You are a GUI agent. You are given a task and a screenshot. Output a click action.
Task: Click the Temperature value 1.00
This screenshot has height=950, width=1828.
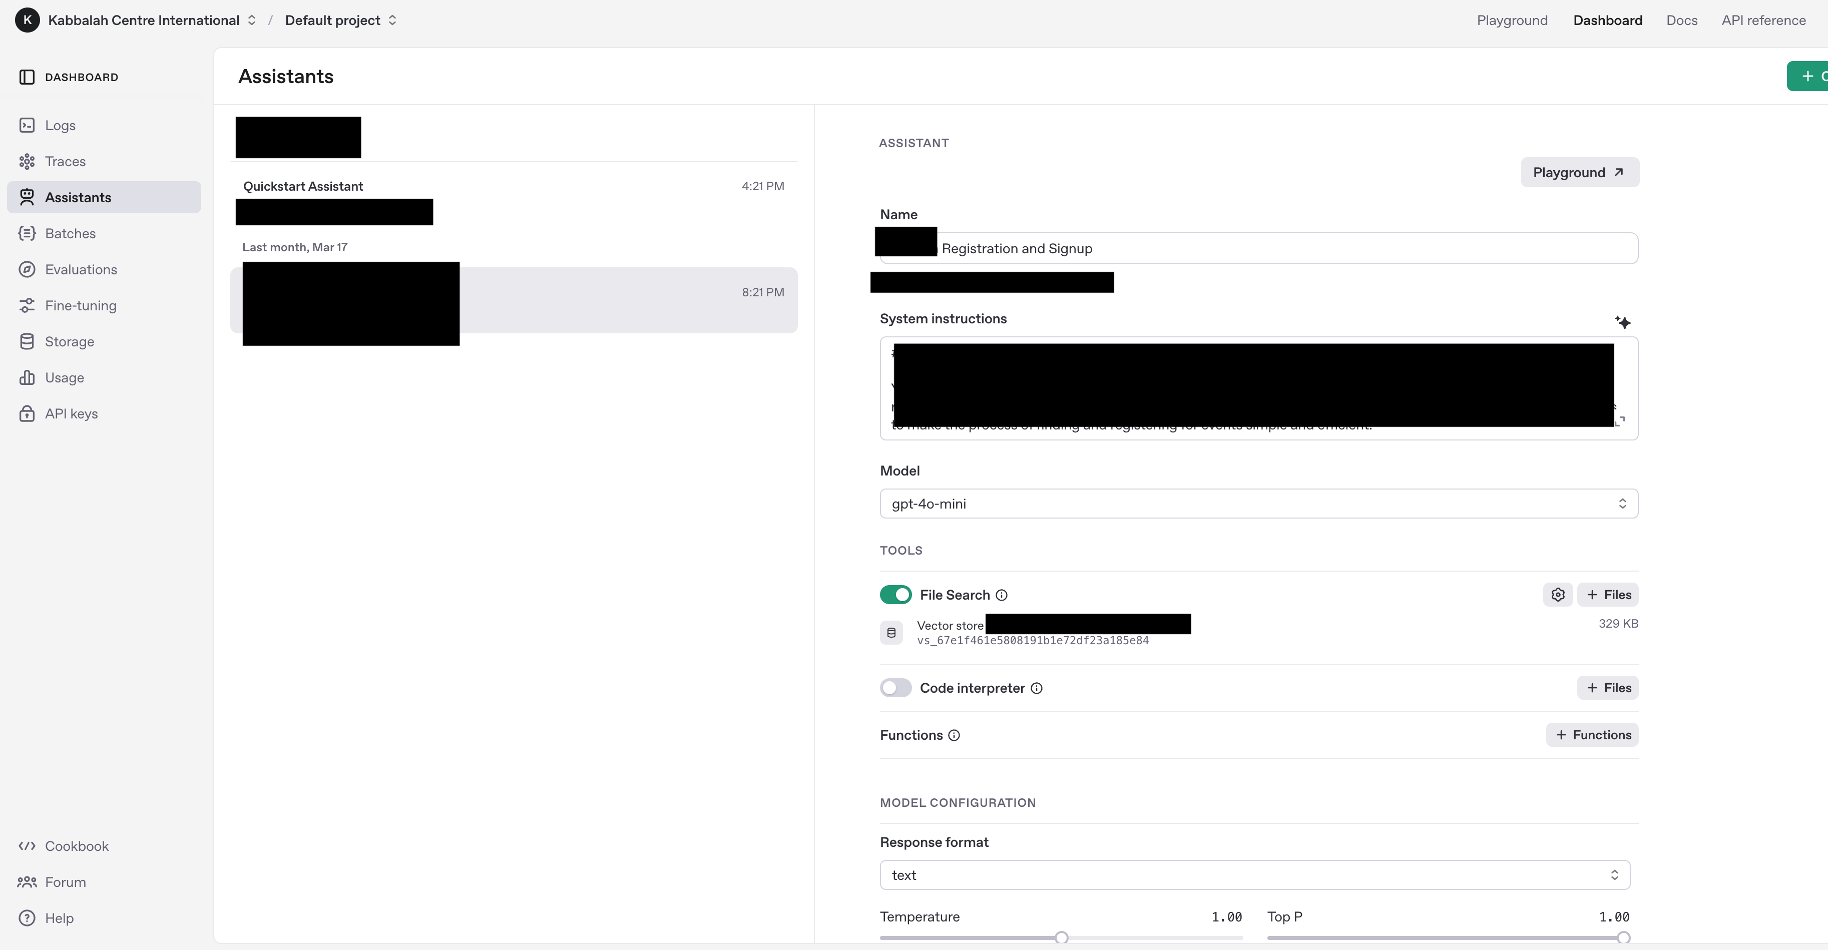(1226, 916)
